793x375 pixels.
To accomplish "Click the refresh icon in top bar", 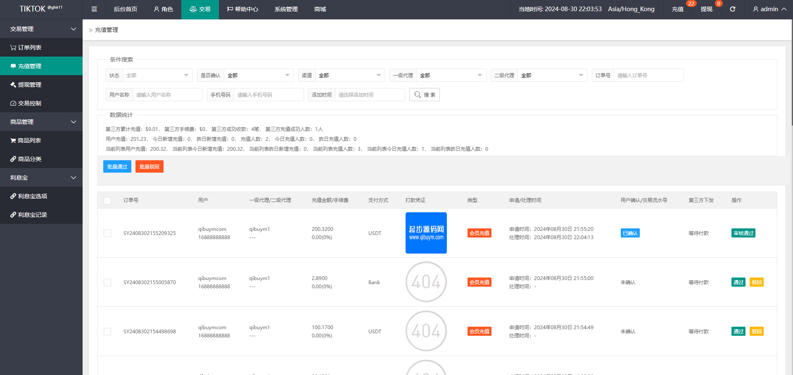I will pyautogui.click(x=732, y=9).
